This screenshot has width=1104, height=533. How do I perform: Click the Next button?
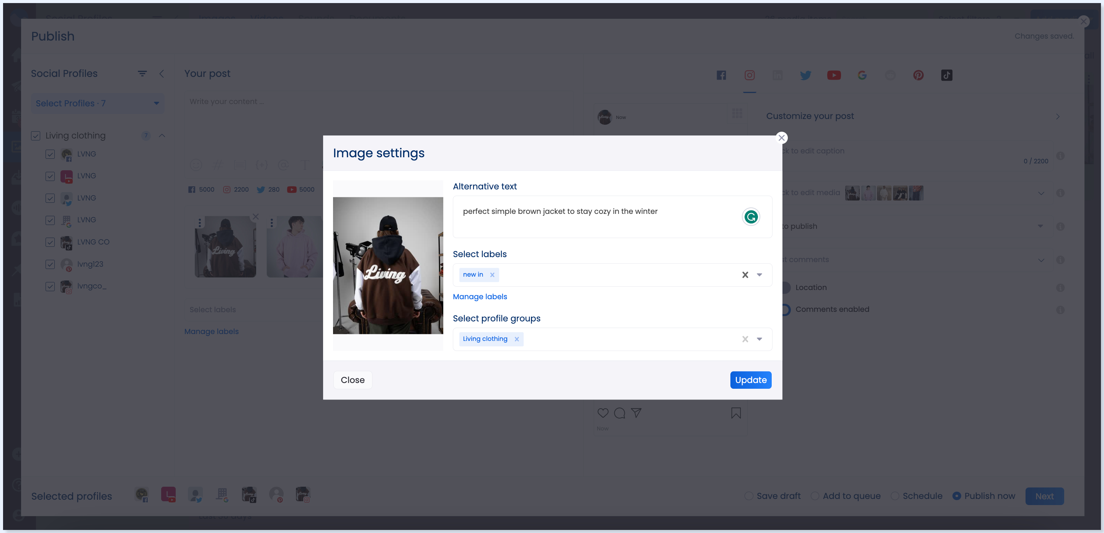[1044, 497]
